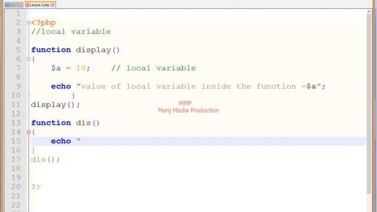The image size is (377, 212).
Task: Click 'function' keyword before display()
Action: (x=51, y=49)
